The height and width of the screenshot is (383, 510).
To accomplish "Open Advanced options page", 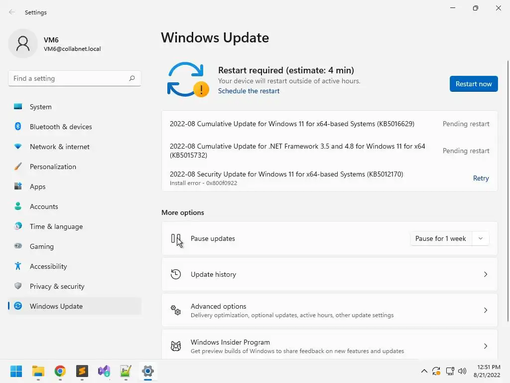I will click(x=330, y=310).
